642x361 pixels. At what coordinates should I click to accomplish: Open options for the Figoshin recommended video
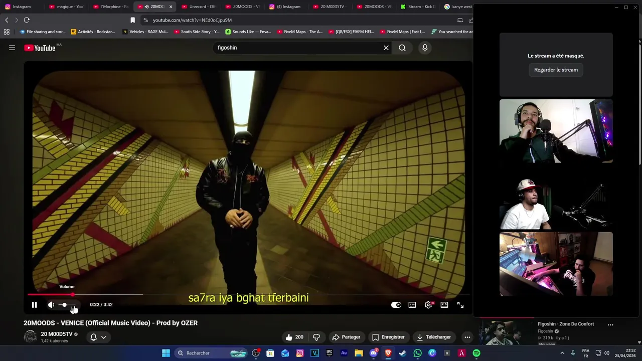coord(610,325)
